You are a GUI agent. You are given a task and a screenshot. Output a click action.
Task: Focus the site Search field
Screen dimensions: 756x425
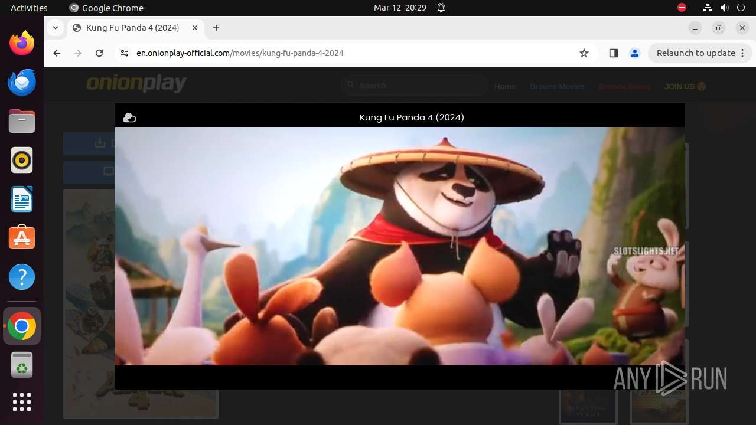[414, 86]
